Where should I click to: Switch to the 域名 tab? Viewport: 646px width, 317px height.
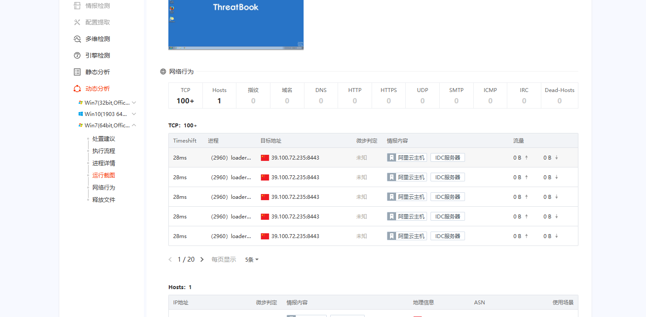tap(287, 95)
